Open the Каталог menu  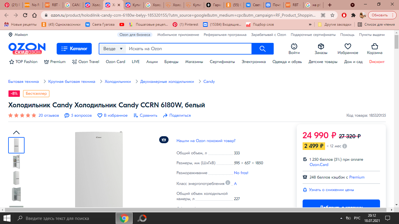coord(74,49)
